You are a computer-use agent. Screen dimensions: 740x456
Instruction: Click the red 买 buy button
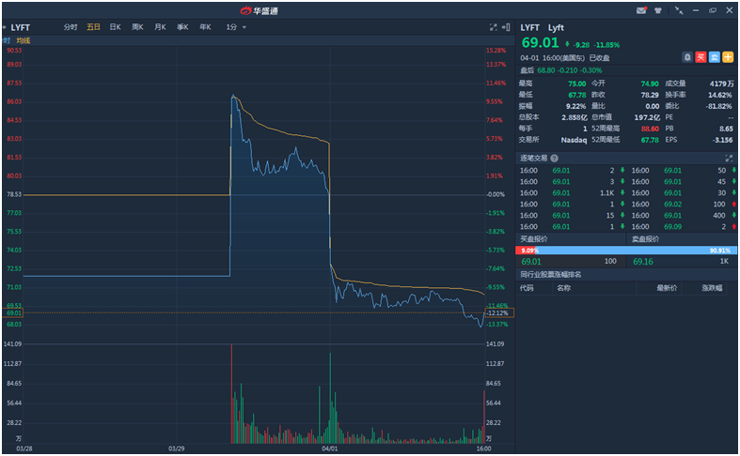click(701, 57)
